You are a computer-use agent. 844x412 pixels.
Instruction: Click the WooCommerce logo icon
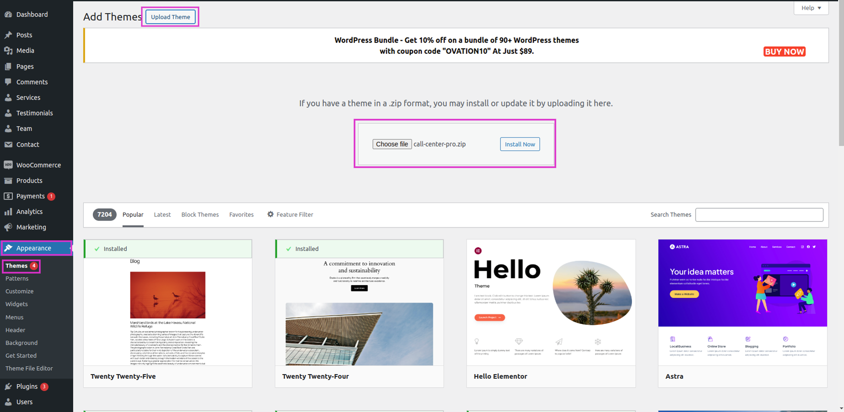pos(8,165)
